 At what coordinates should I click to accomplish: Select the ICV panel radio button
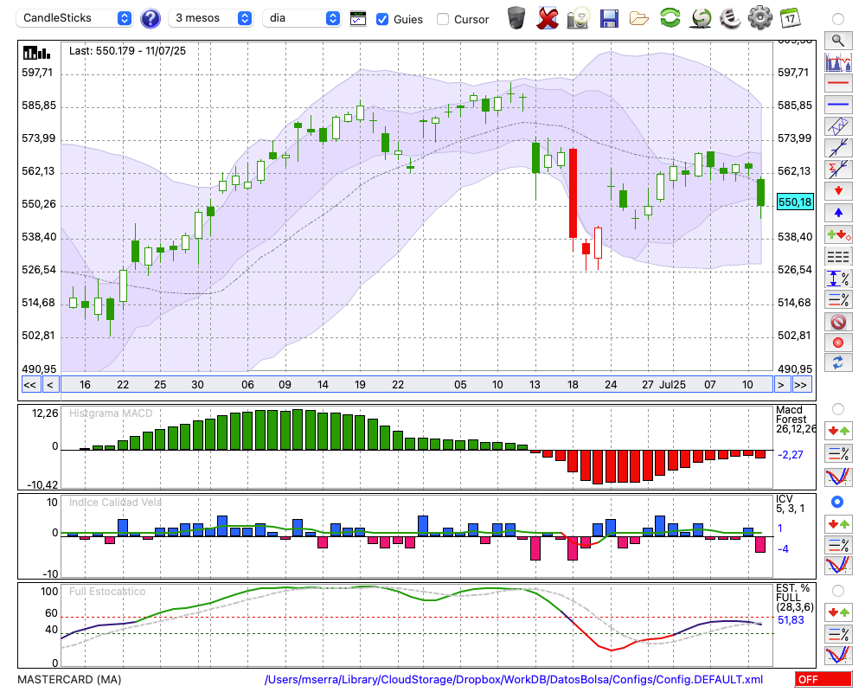pos(838,502)
